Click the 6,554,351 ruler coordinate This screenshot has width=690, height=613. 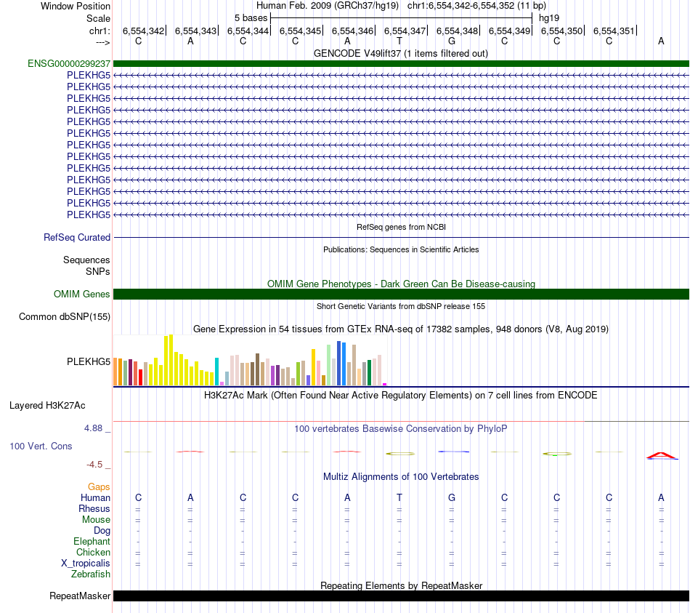coord(614,31)
